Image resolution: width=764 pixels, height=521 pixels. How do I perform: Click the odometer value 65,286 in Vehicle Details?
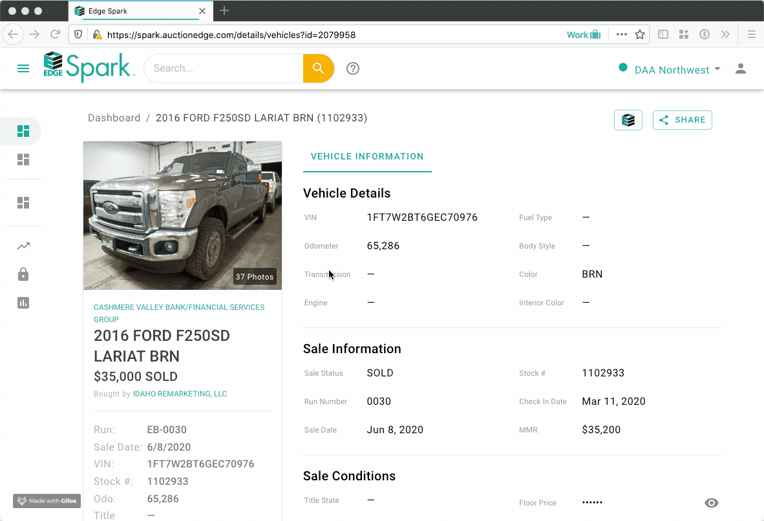point(383,246)
